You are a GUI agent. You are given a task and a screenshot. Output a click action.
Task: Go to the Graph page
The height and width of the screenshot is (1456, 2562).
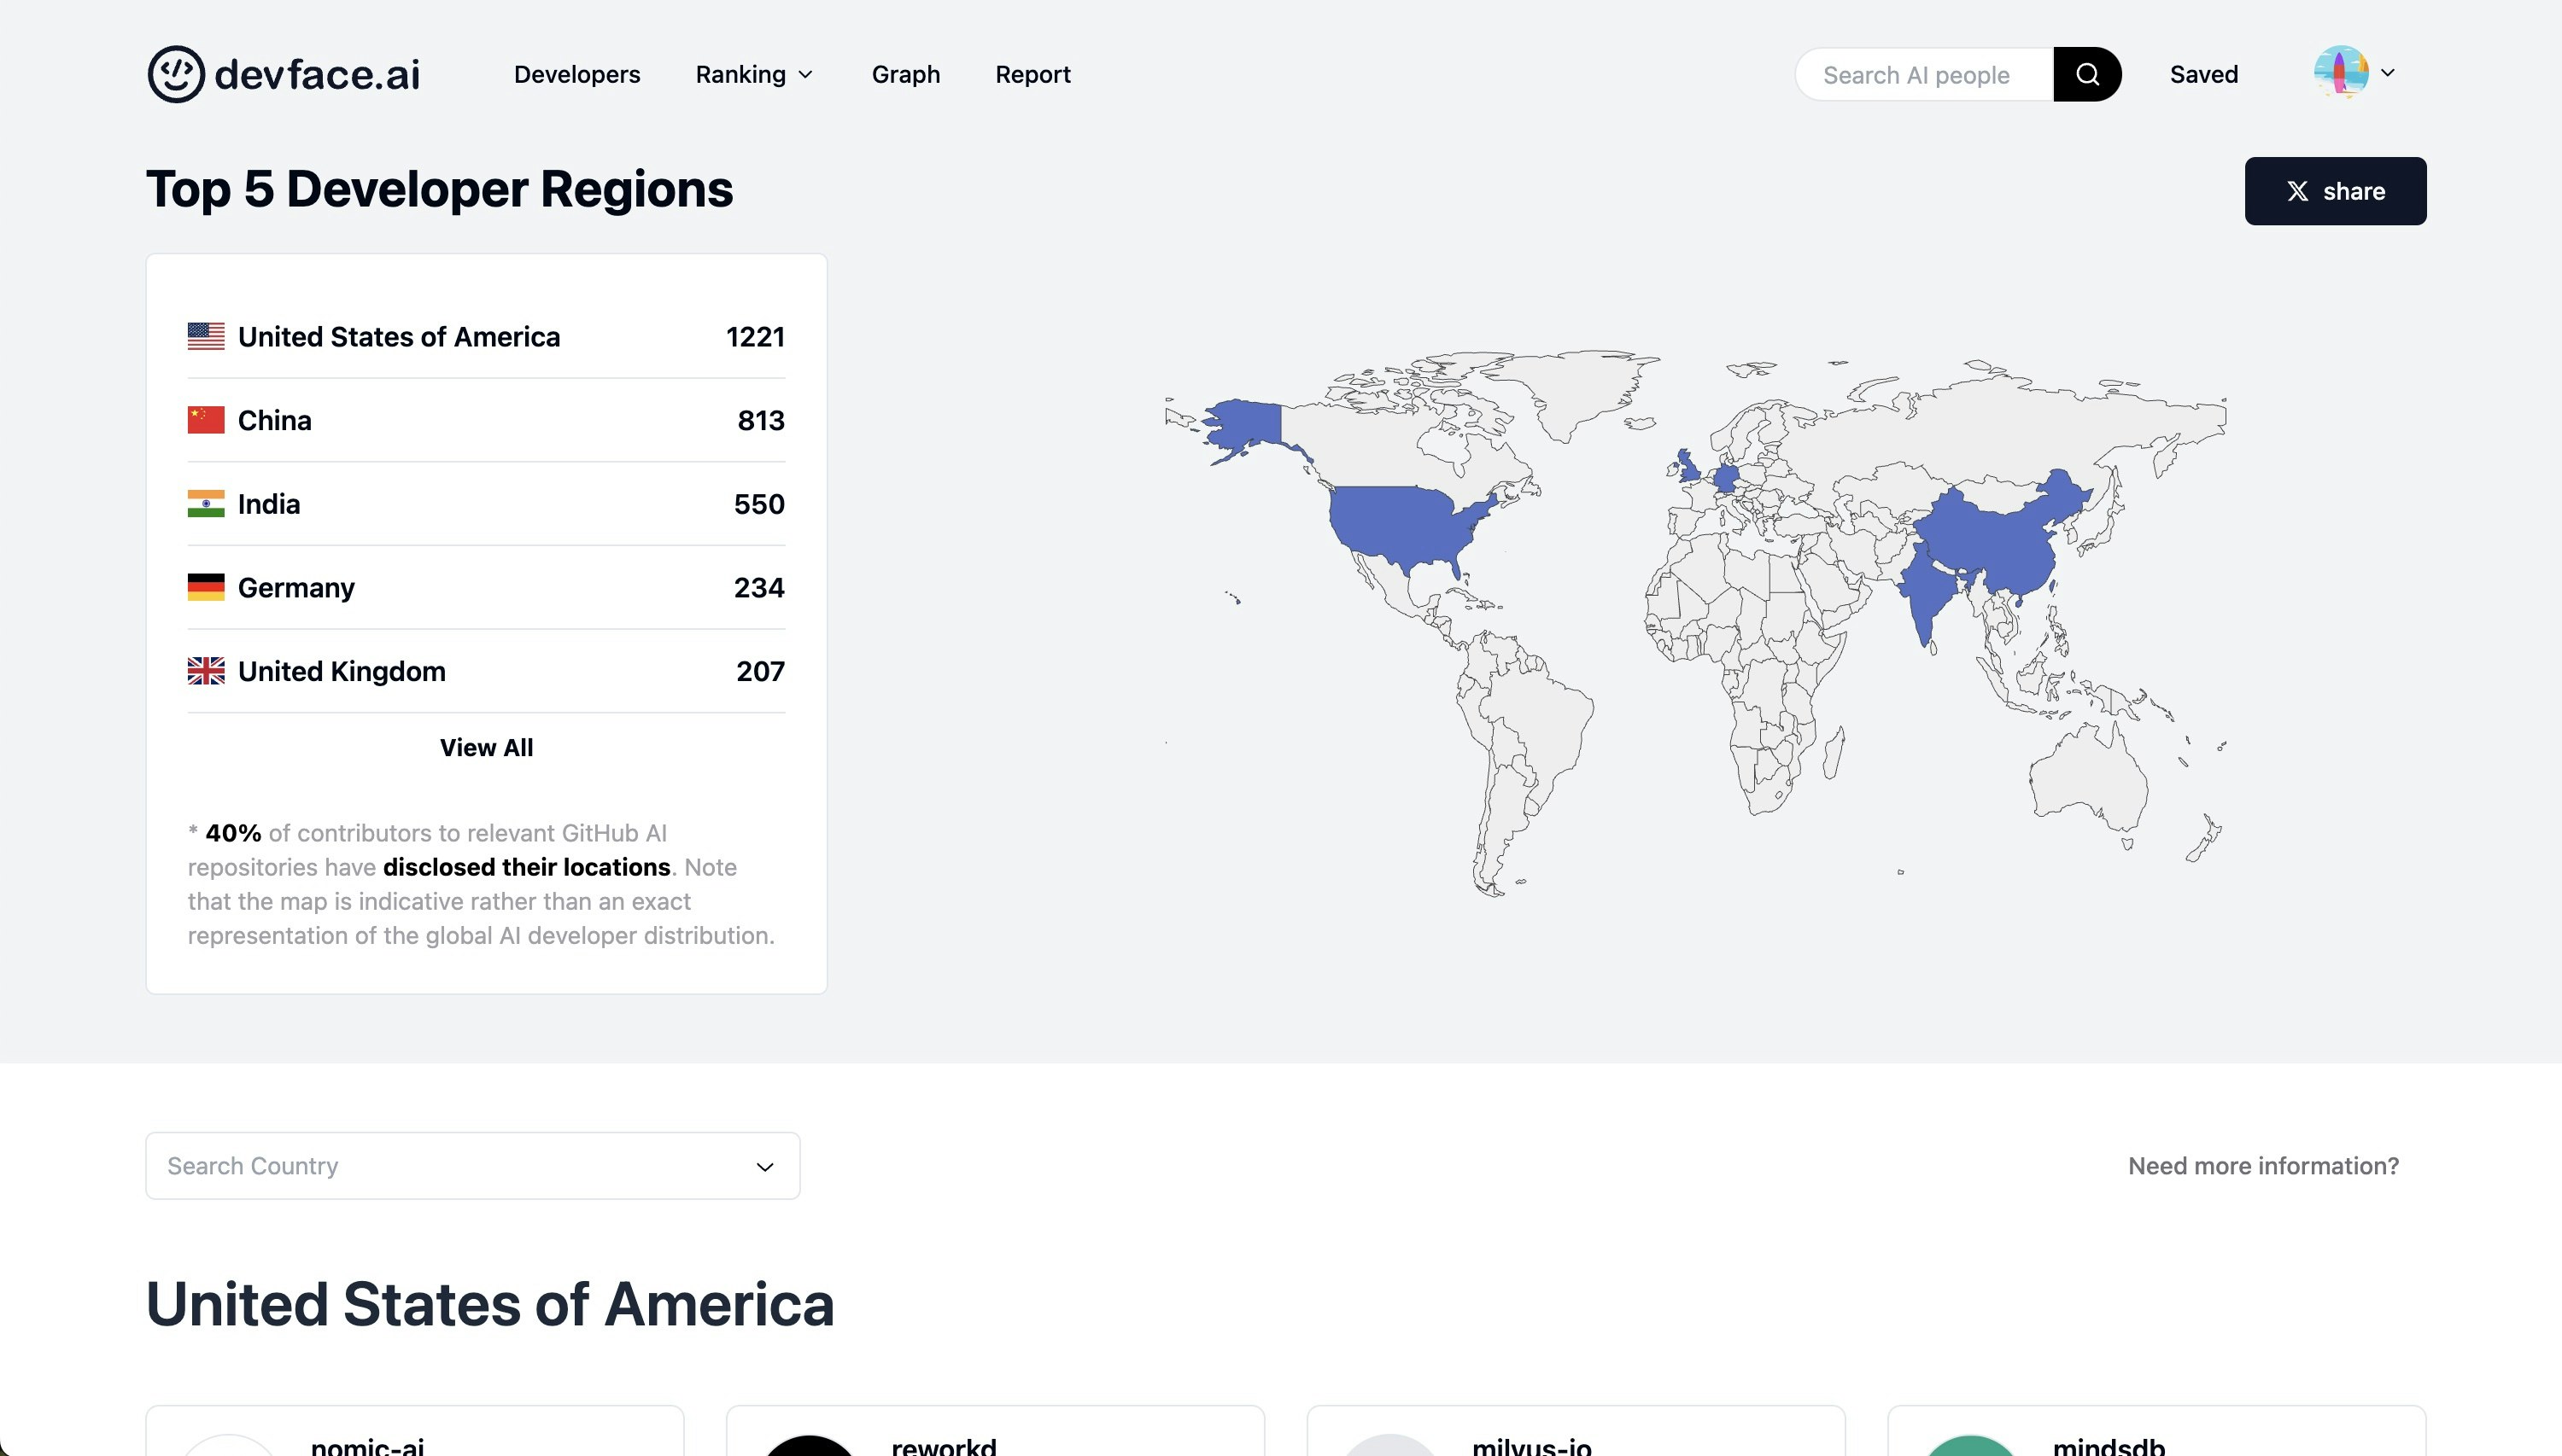click(x=905, y=74)
